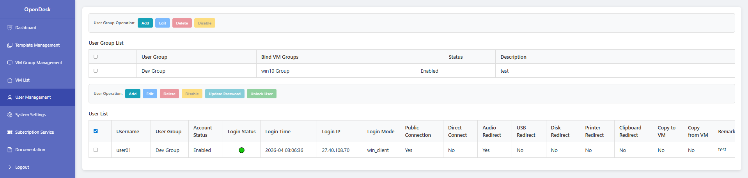Toggle the User Group List header checkbox
The width and height of the screenshot is (748, 178).
(x=96, y=57)
